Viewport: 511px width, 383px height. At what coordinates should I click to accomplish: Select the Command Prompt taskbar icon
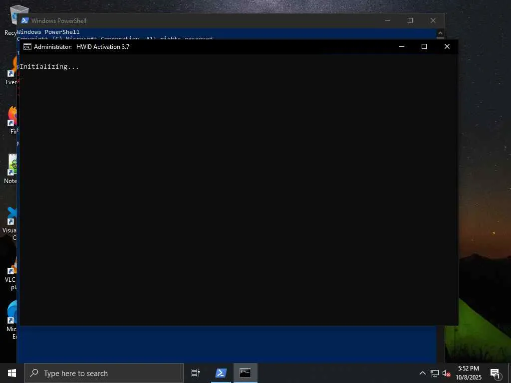click(245, 373)
